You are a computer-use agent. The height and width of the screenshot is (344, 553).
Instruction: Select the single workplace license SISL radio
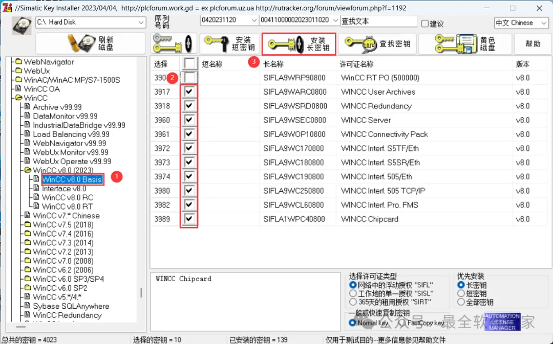pos(353,293)
